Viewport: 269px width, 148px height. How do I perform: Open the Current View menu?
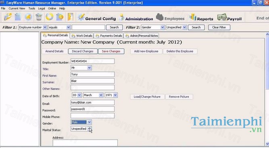(x=17, y=8)
